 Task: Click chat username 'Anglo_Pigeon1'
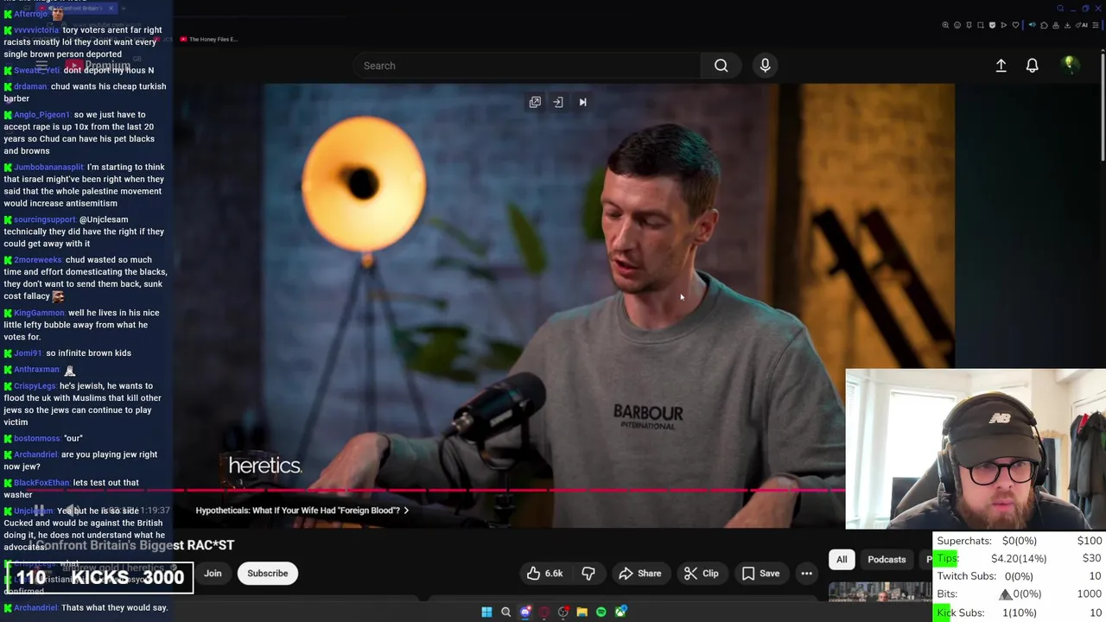coord(41,115)
